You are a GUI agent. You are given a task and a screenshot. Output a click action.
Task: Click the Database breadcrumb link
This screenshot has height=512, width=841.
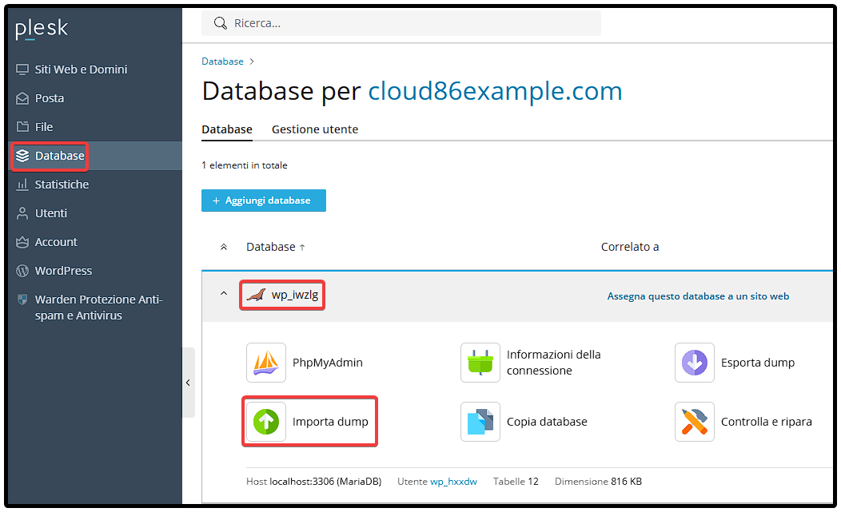[x=222, y=62]
